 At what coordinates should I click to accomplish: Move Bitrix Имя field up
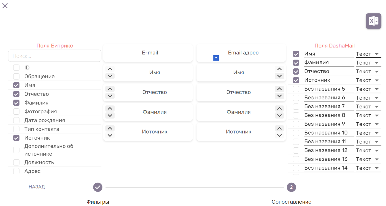click(110, 69)
